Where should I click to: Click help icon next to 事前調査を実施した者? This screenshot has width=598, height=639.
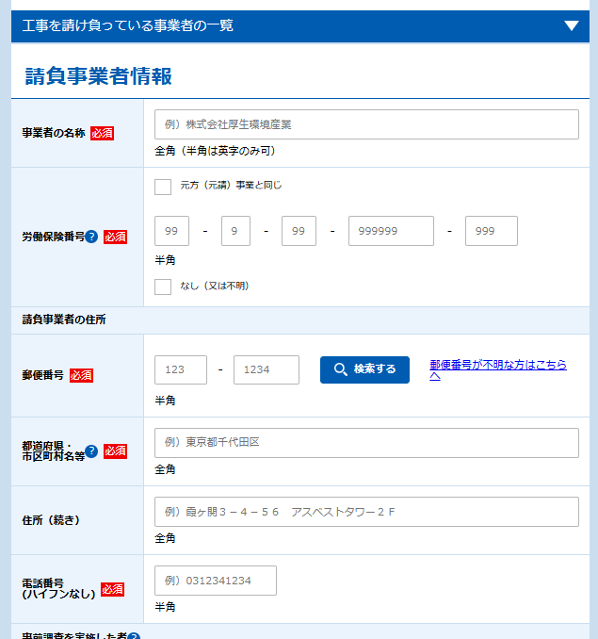pyautogui.click(x=134, y=637)
